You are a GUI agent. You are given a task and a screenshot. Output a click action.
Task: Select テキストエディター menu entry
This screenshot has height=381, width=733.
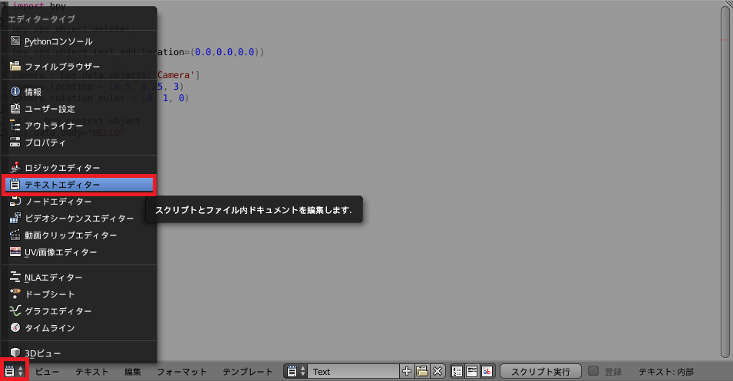tap(80, 185)
